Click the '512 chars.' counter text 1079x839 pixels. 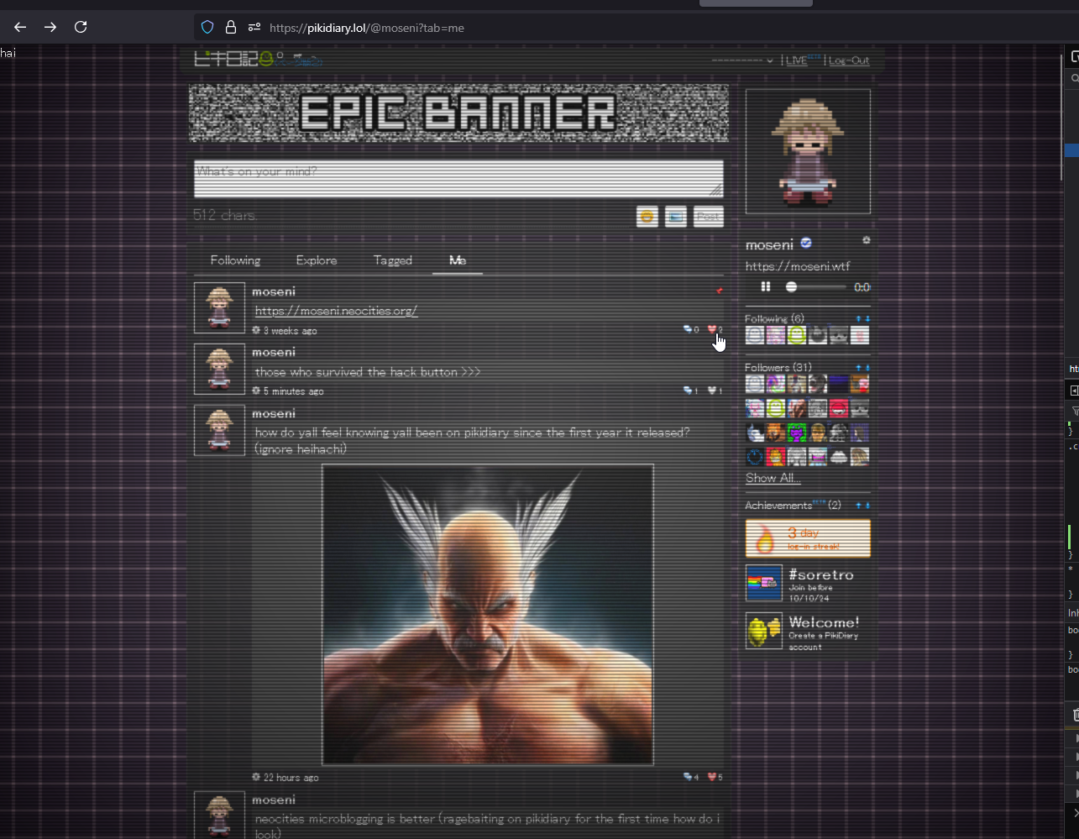[x=225, y=215]
